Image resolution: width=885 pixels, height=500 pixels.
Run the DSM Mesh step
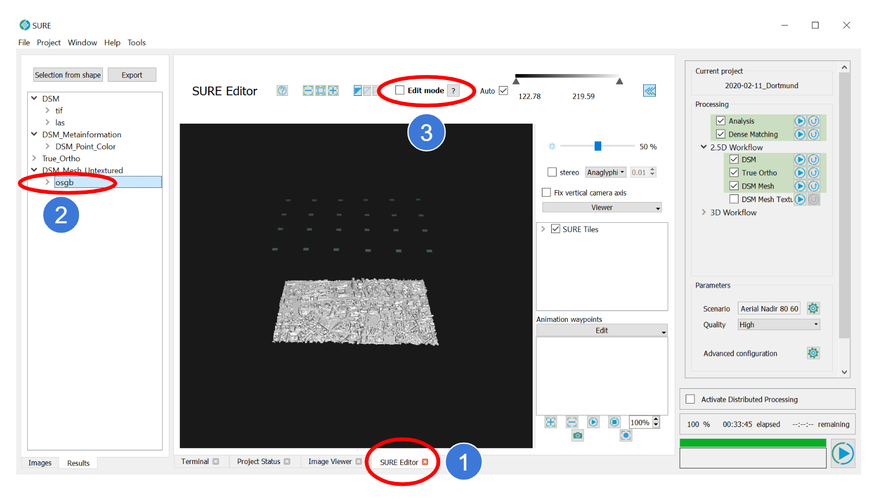(799, 186)
